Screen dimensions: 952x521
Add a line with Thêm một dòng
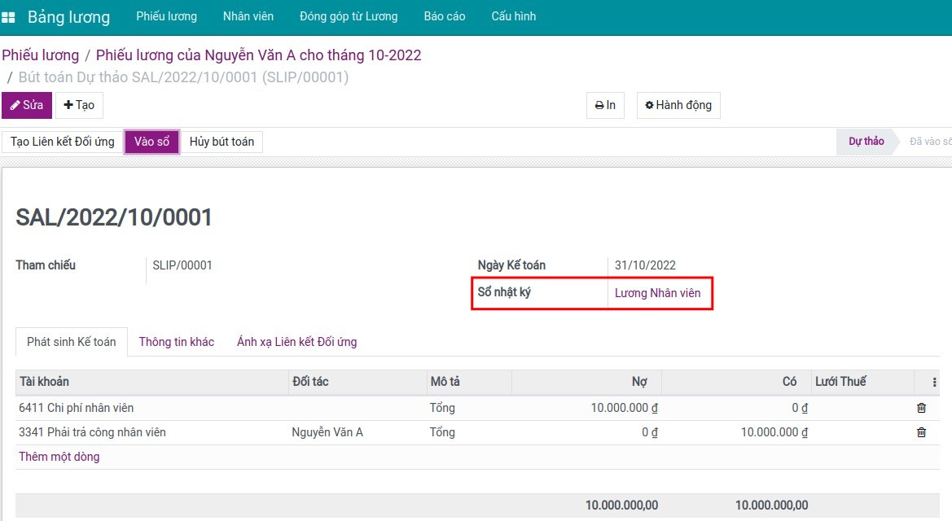click(x=59, y=457)
